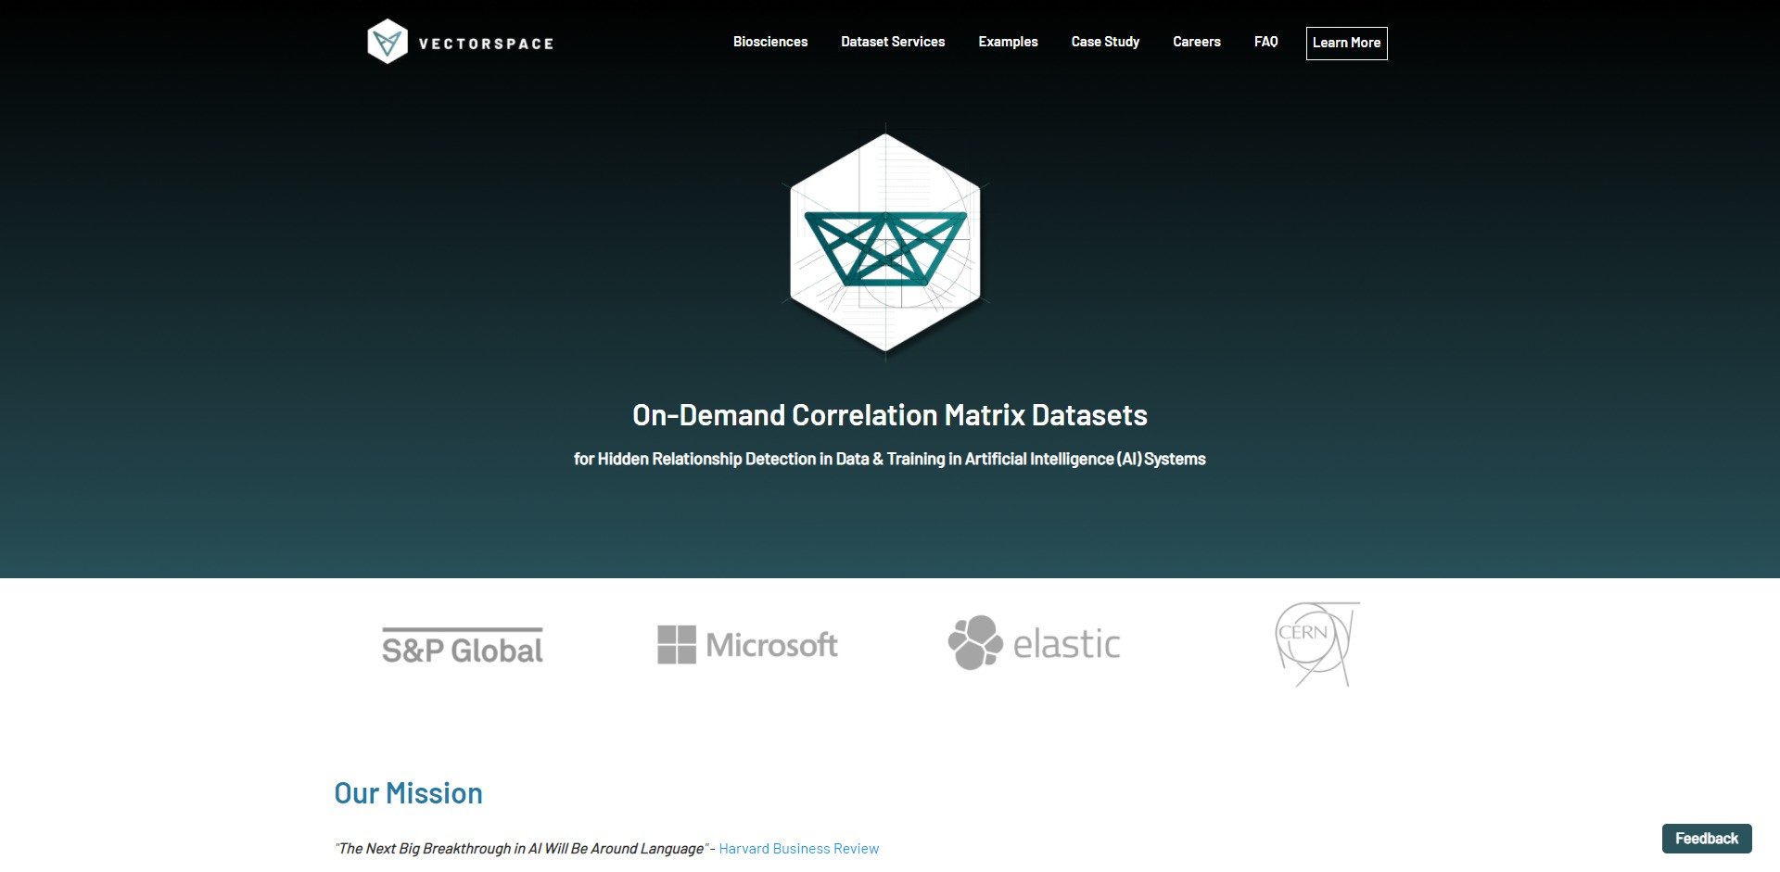Click the large hexagon hero emblem
Image resolution: width=1780 pixels, height=872 pixels.
click(x=885, y=243)
